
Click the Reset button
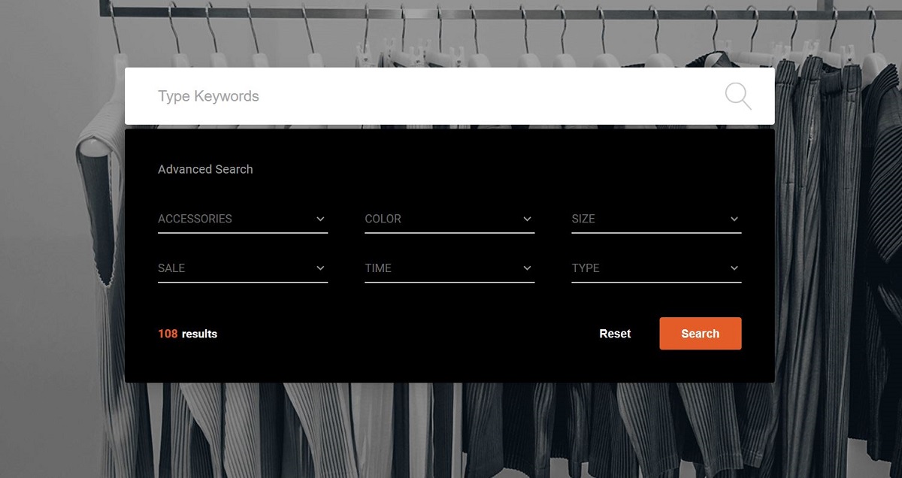click(615, 334)
